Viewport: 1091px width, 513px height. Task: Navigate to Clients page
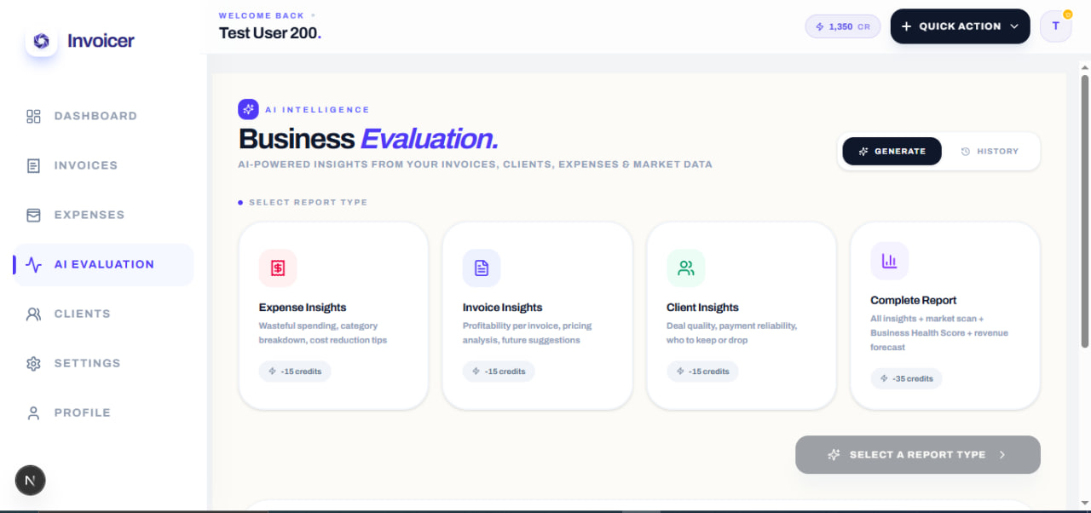103,314
